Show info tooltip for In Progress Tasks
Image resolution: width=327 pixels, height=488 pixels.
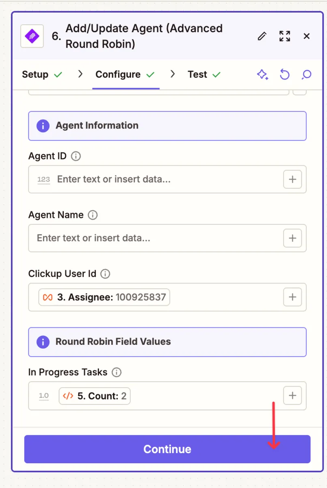pyautogui.click(x=116, y=372)
